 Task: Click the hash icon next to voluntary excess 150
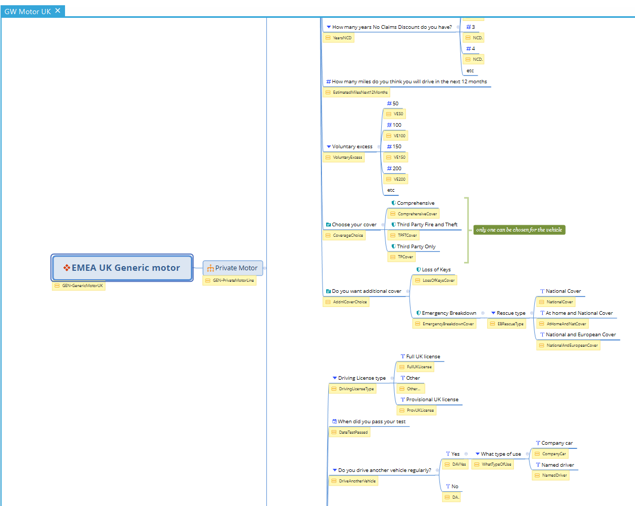pos(389,147)
